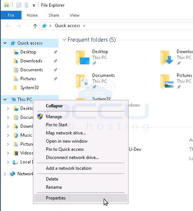
Task: Choose Properties from the context menu
Action: 81,198
